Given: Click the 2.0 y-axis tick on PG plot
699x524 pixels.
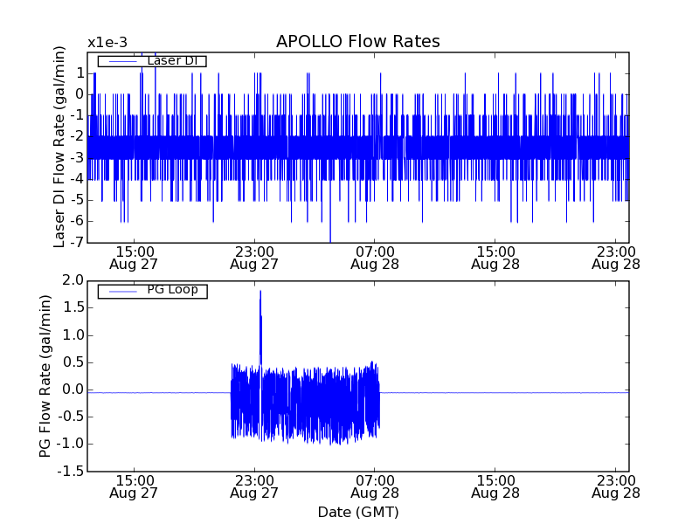Looking at the screenshot, I should 73,280.
